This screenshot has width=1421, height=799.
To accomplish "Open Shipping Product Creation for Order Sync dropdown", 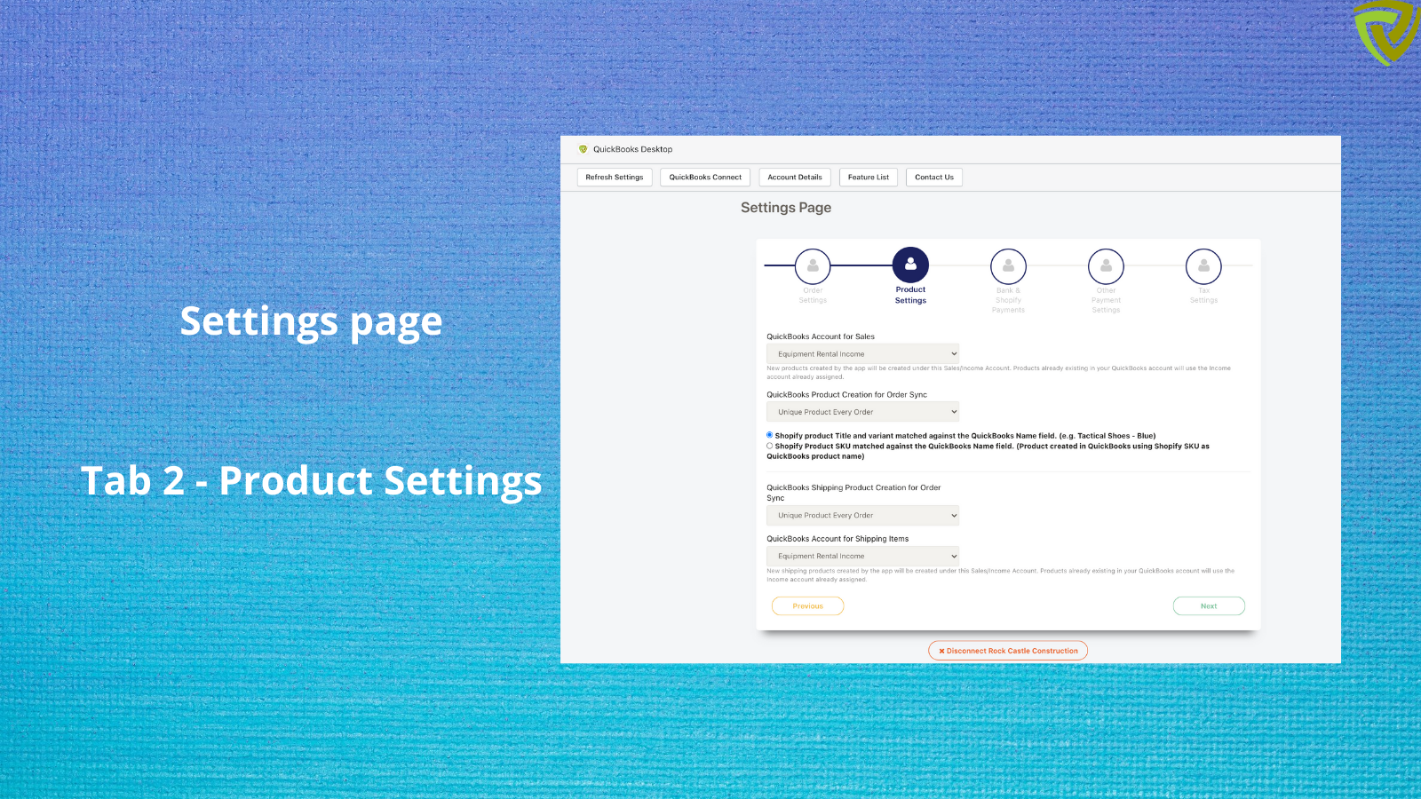I will (862, 516).
